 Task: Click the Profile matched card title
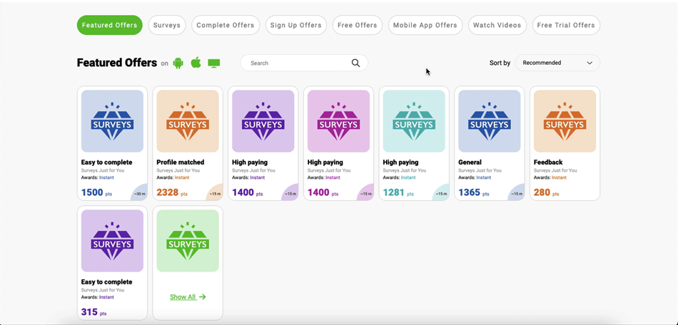(181, 162)
